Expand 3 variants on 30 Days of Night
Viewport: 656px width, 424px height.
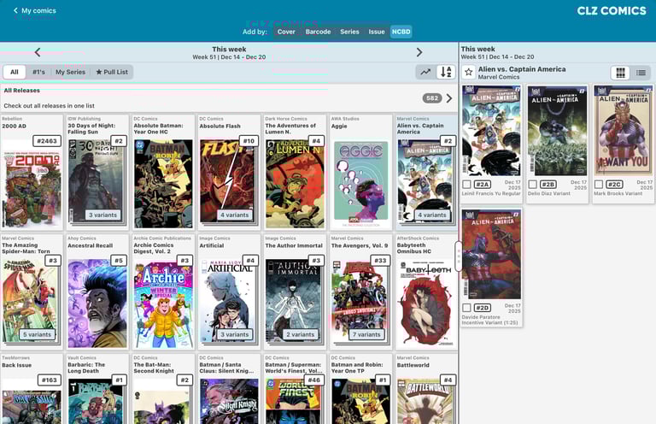point(102,215)
